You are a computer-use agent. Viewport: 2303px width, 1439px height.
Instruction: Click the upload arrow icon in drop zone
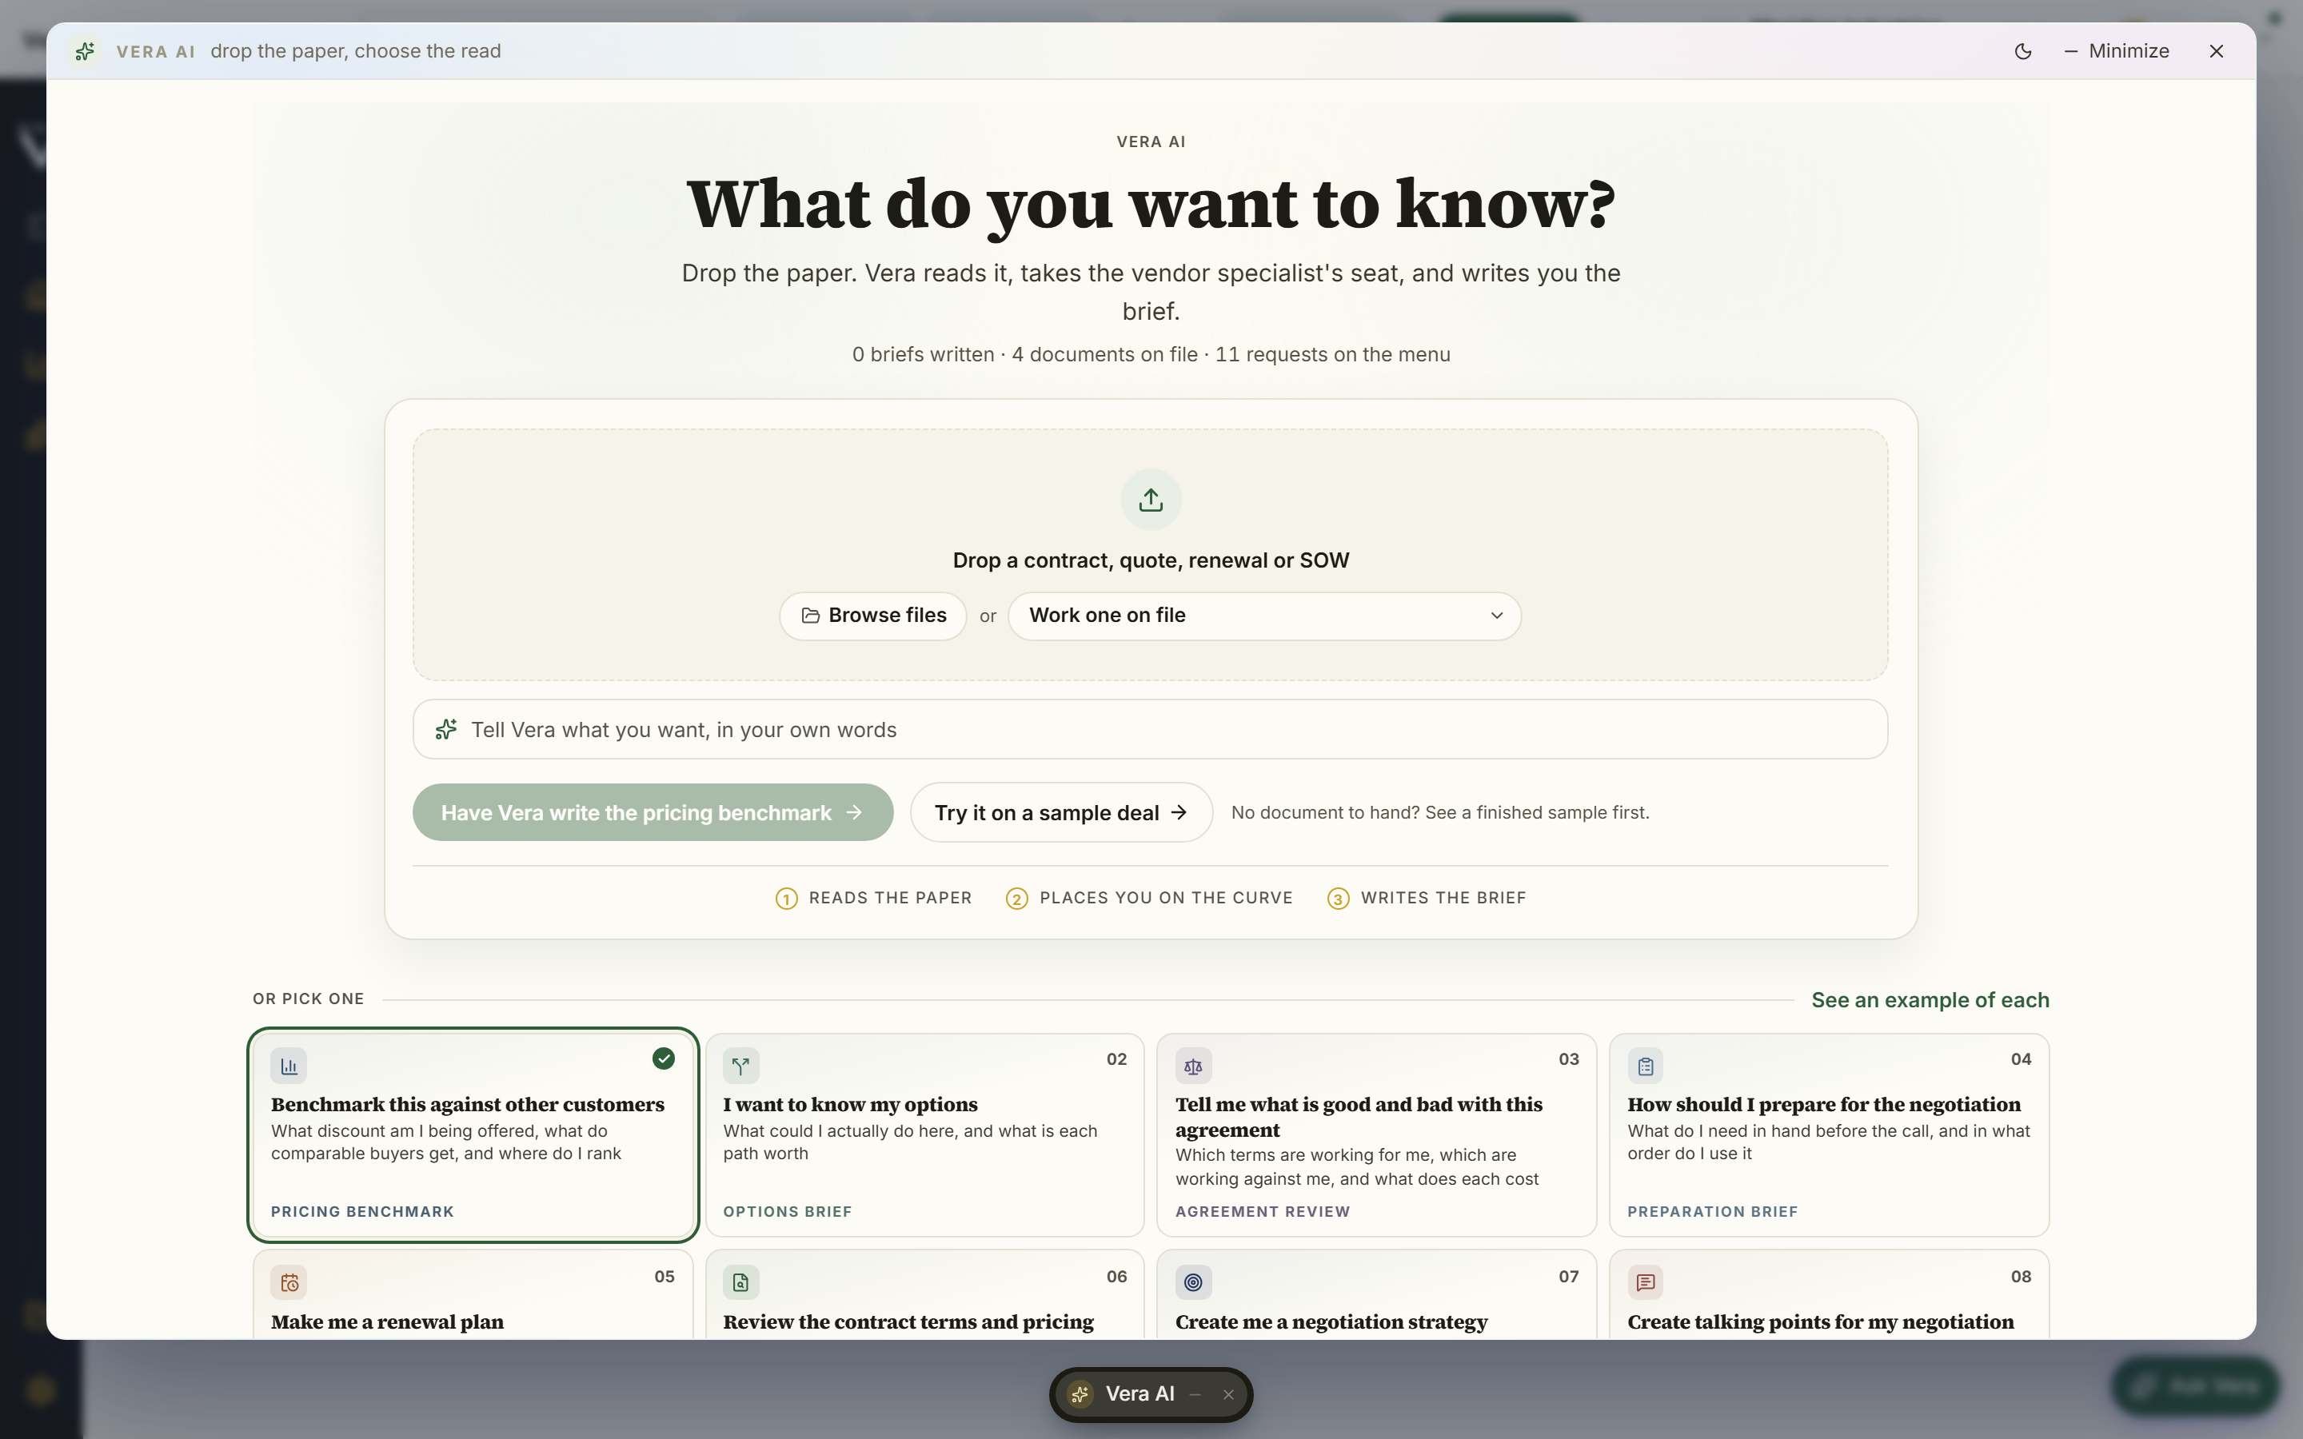pos(1151,500)
